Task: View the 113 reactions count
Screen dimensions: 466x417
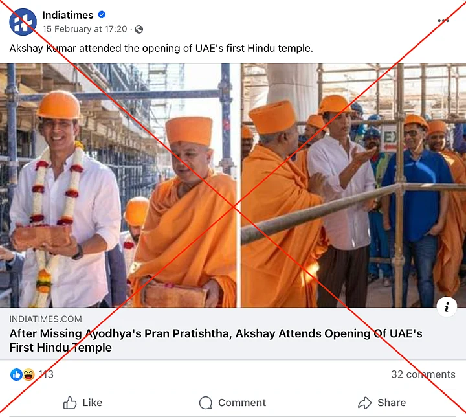Action: [46, 374]
